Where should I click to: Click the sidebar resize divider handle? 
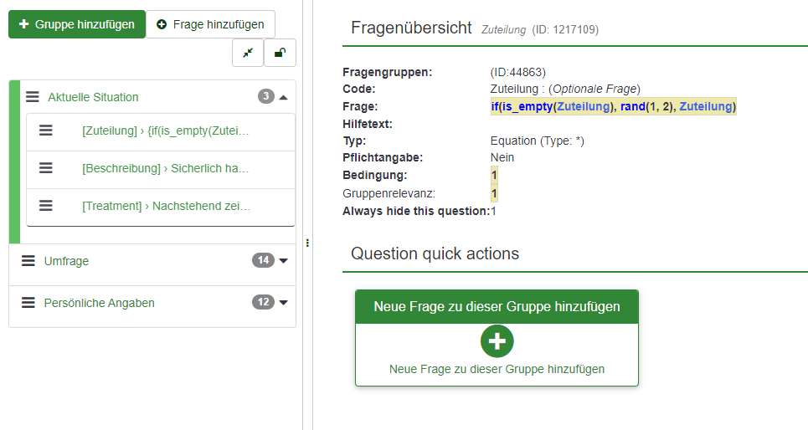307,243
